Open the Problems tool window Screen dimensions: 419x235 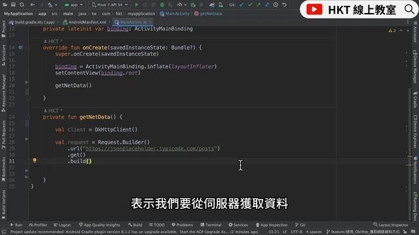(182, 225)
